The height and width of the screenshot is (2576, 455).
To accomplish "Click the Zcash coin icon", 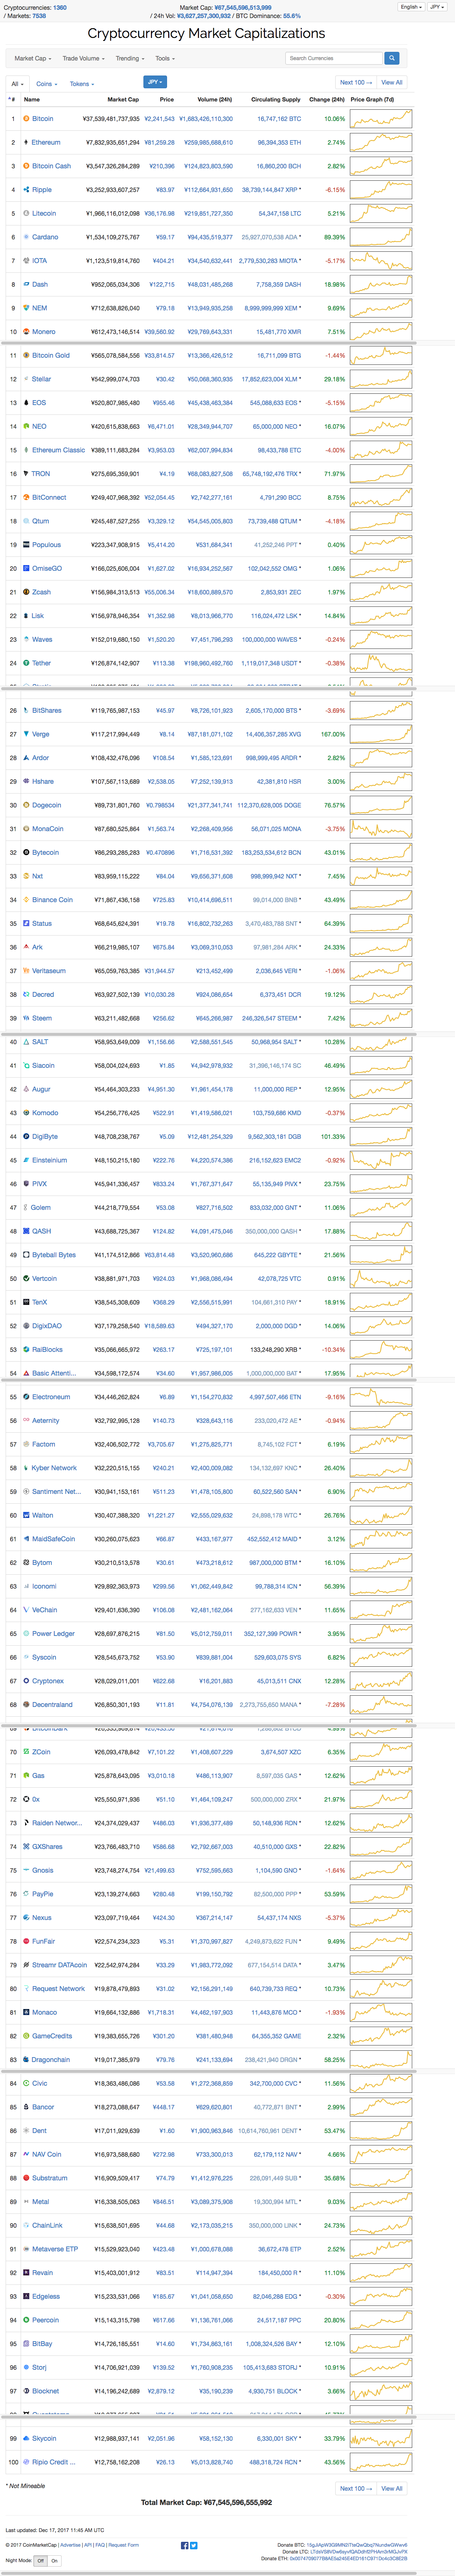I will [26, 592].
